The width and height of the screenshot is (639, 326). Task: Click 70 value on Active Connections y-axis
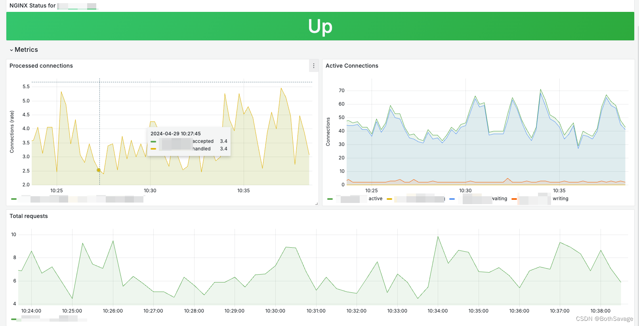[341, 91]
